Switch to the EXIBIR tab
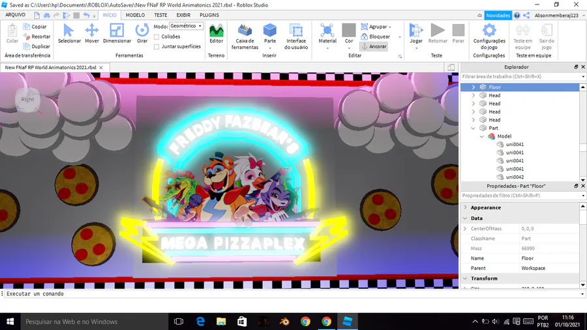 coord(183,15)
